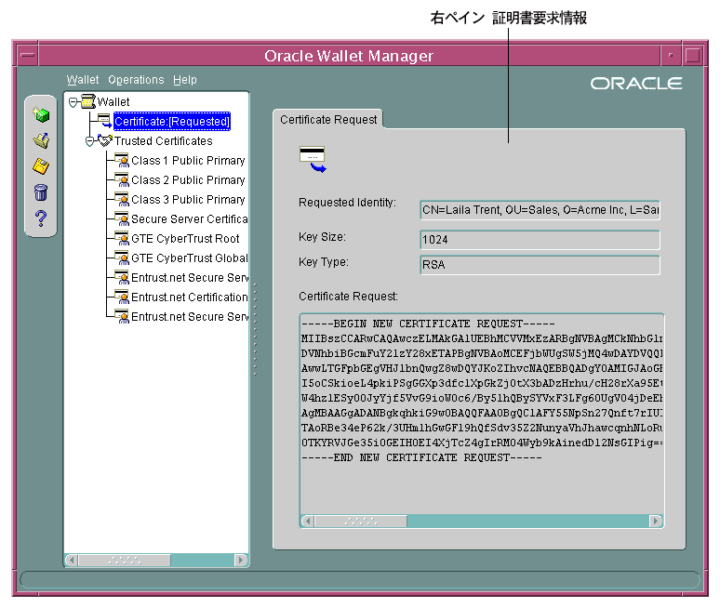Click the certificate icon for Secure Server Certifica

coord(122,218)
